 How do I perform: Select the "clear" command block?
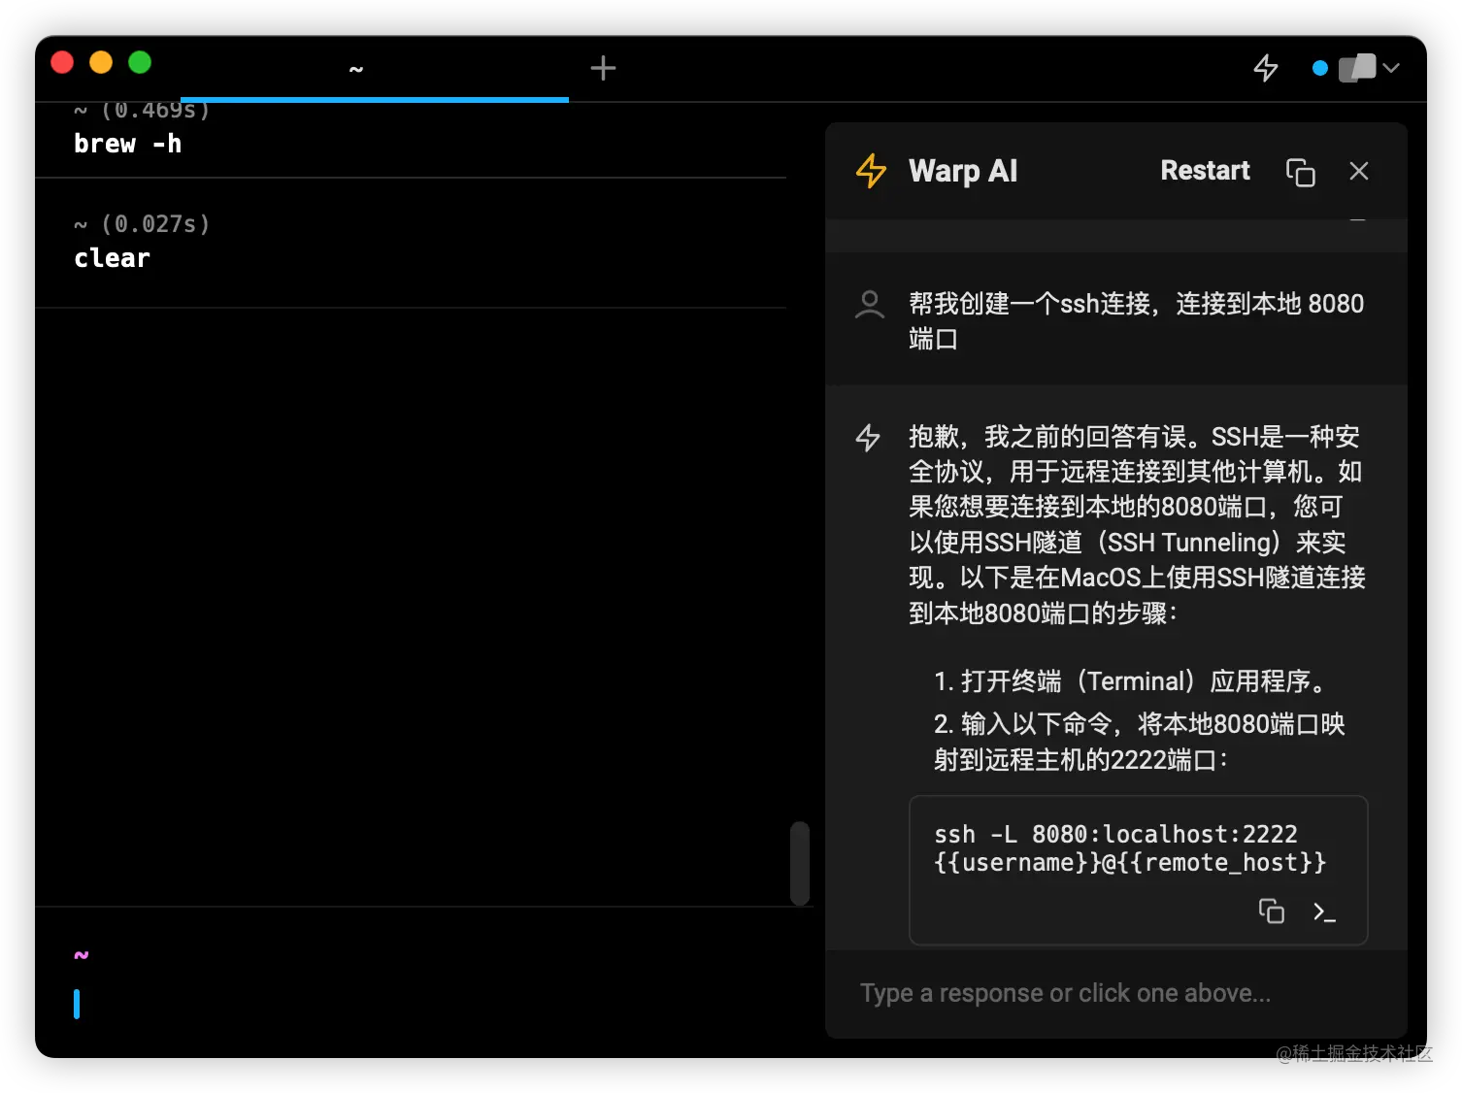(x=411, y=244)
